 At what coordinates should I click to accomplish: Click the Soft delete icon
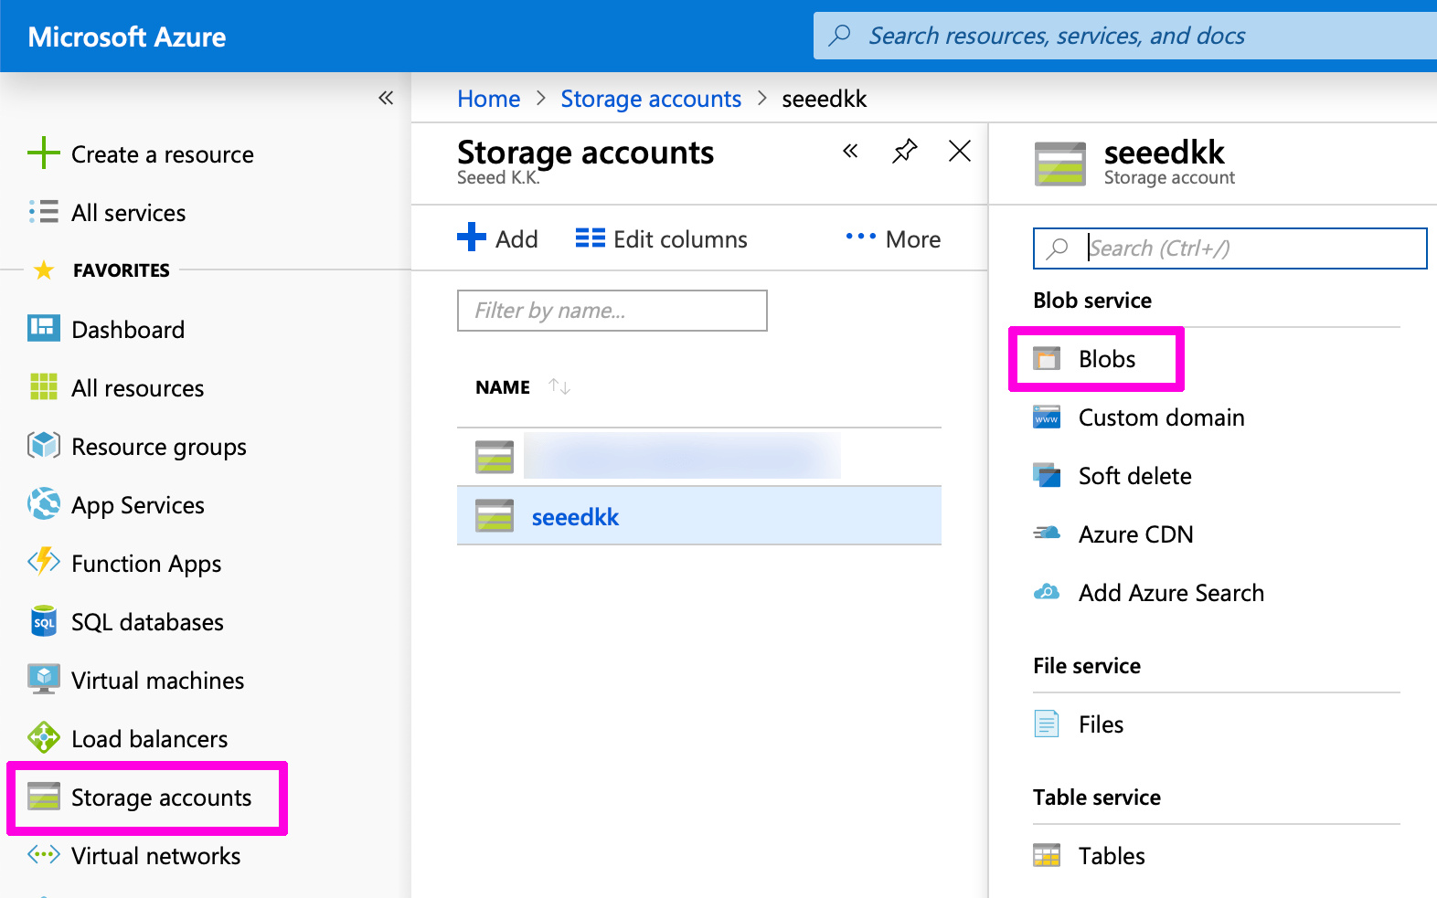[1047, 475]
